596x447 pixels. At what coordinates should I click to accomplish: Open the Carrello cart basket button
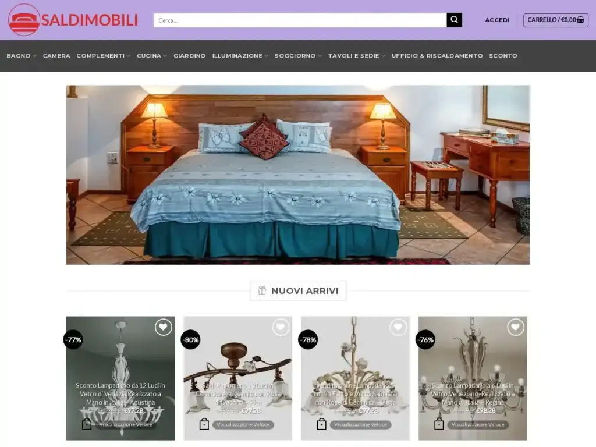pyautogui.click(x=556, y=20)
